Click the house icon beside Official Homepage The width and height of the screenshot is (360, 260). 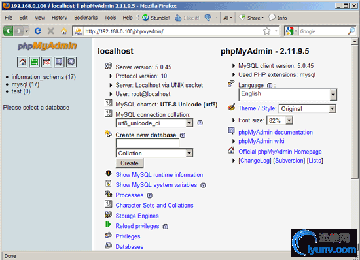pos(232,150)
